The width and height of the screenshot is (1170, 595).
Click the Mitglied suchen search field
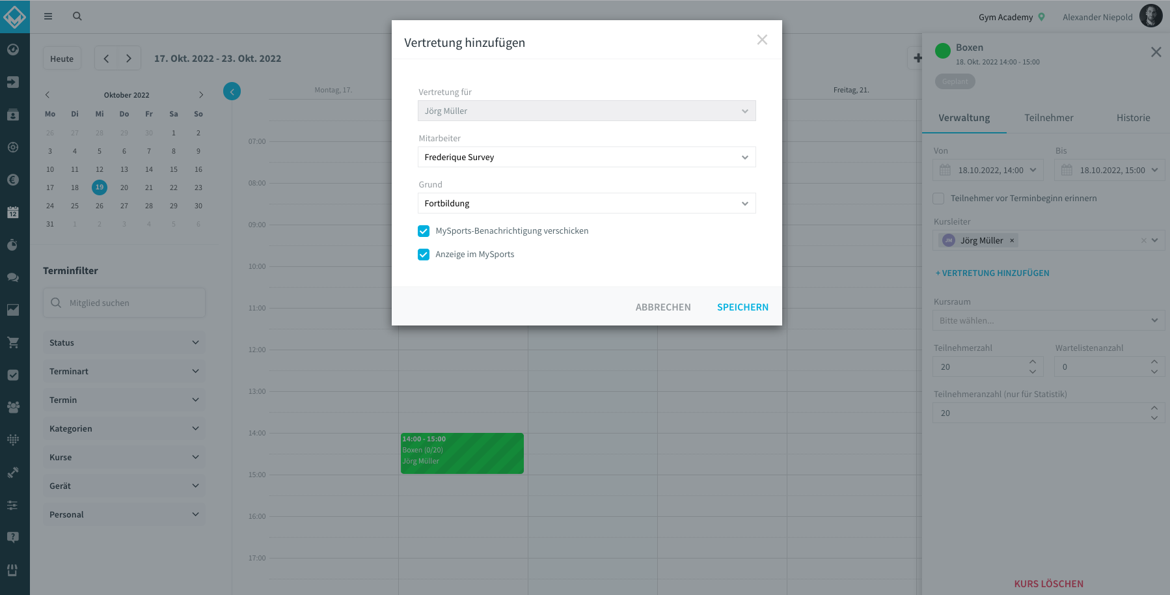(124, 303)
